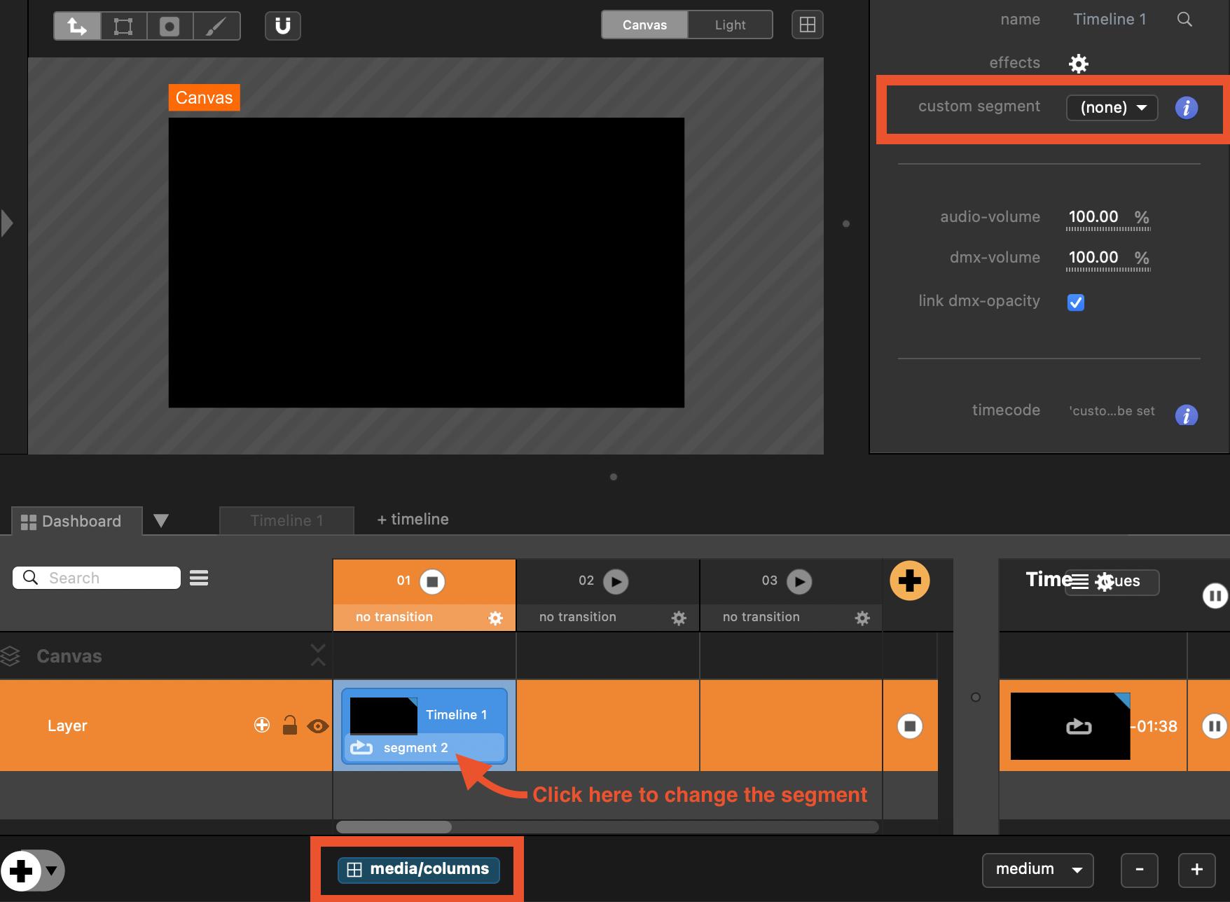This screenshot has height=902, width=1230.
Task: Toggle Layer visibility eye icon
Action: (x=317, y=726)
